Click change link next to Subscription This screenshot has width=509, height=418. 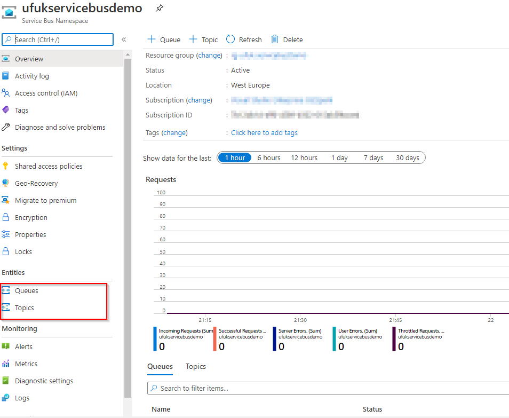click(x=200, y=100)
